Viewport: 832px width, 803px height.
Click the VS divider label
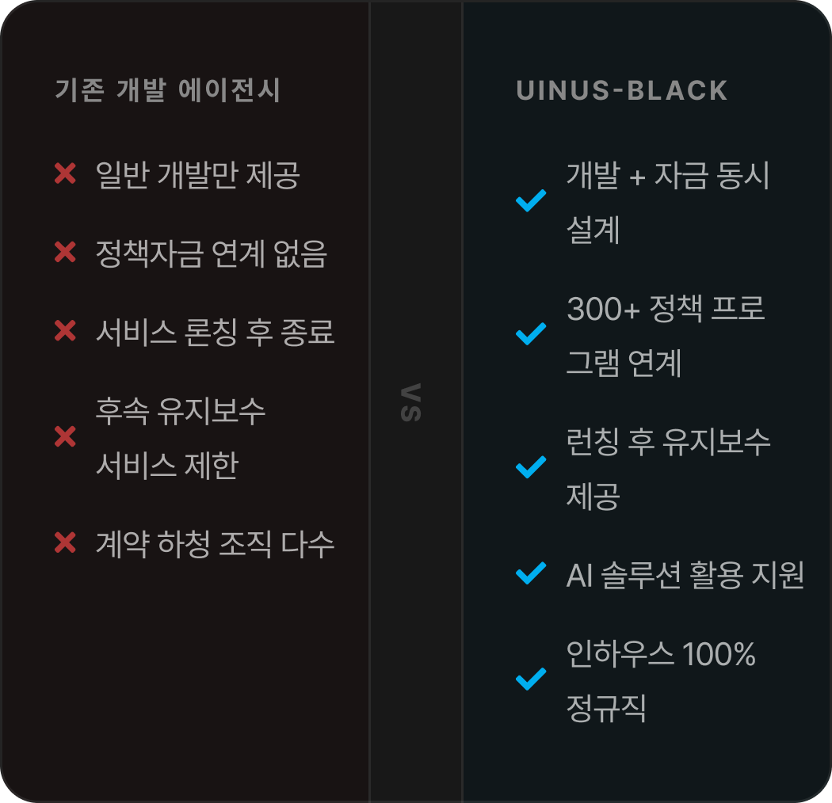click(x=411, y=402)
